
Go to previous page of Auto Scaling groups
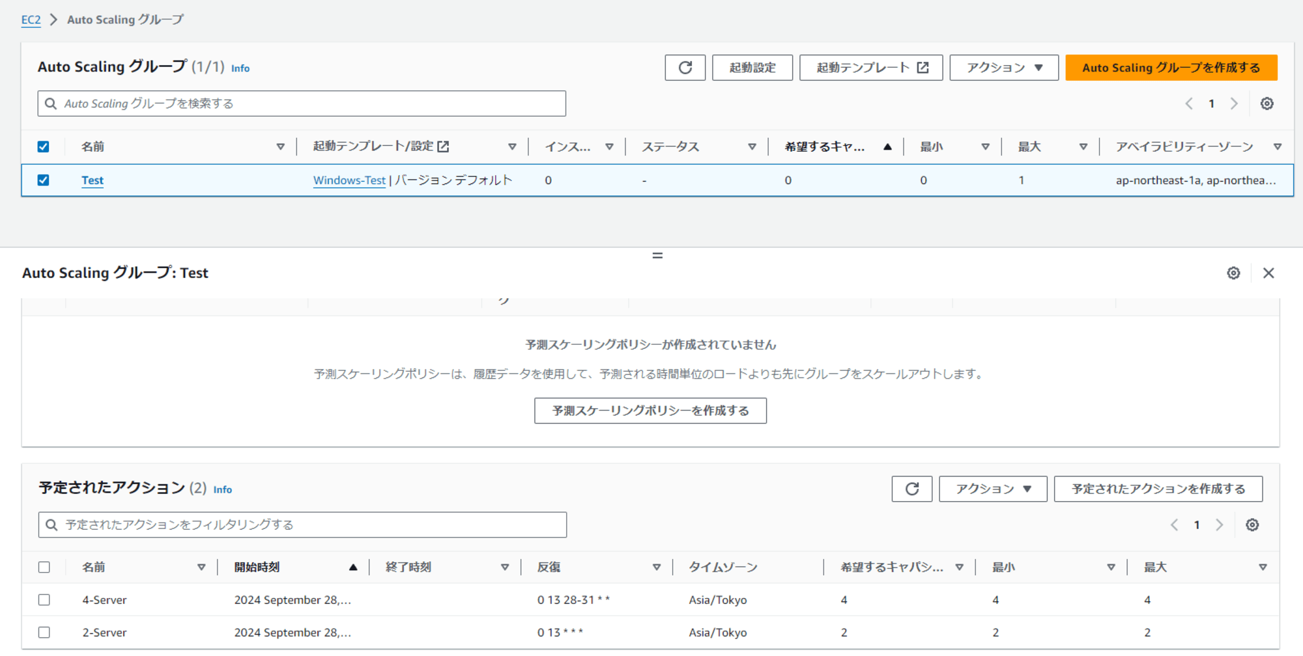coord(1189,103)
